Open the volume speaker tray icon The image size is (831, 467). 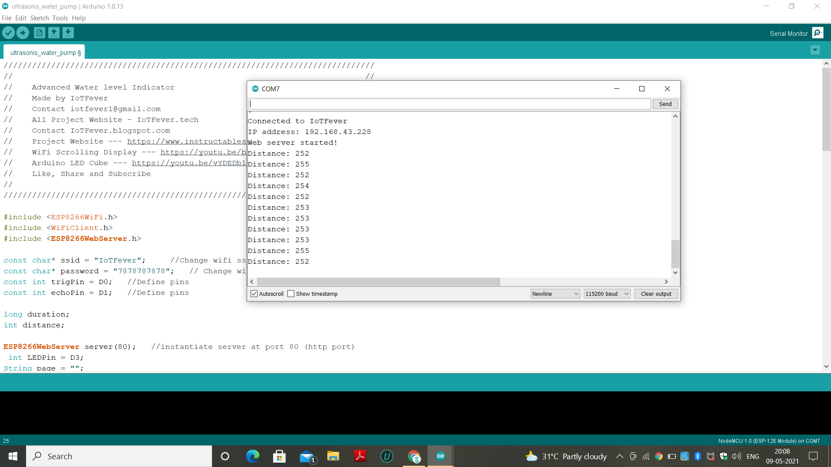click(x=736, y=456)
